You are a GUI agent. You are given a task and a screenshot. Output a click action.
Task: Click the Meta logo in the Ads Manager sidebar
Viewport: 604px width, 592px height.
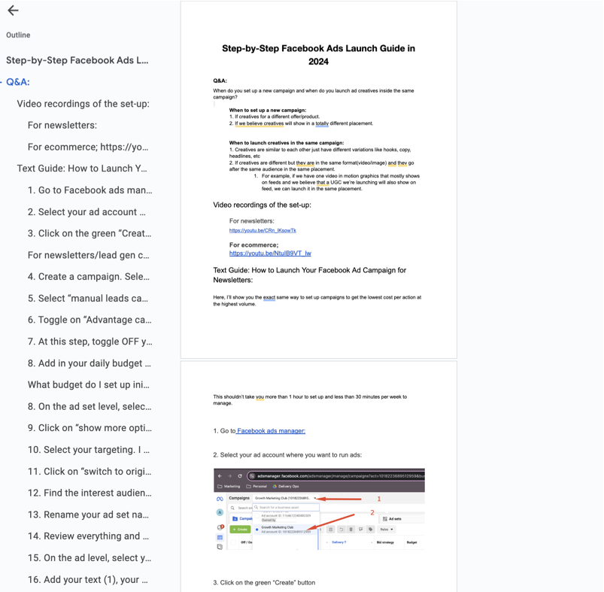point(218,498)
